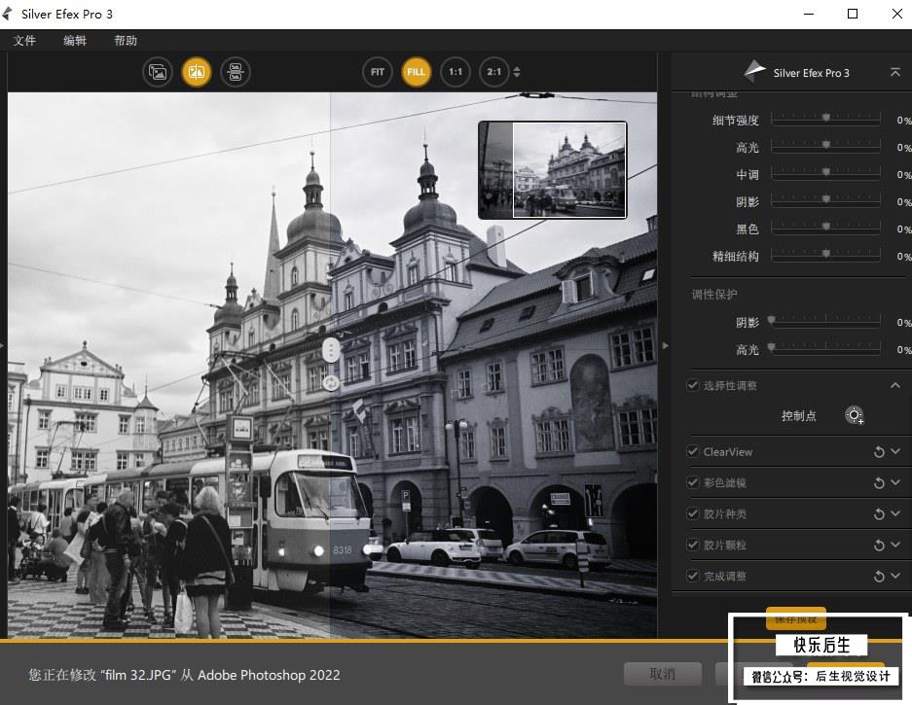Toggle the 完成调整 checkbox
This screenshot has width=912, height=705.
coord(693,576)
